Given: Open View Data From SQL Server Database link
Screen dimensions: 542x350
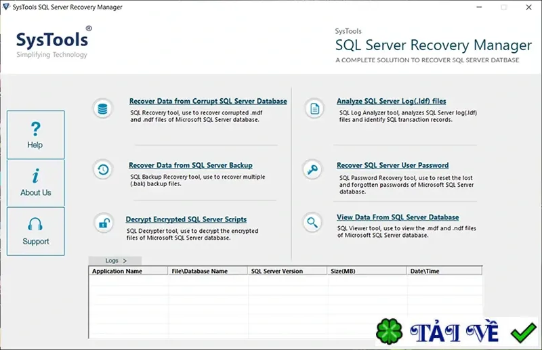Looking at the screenshot, I should [x=398, y=217].
